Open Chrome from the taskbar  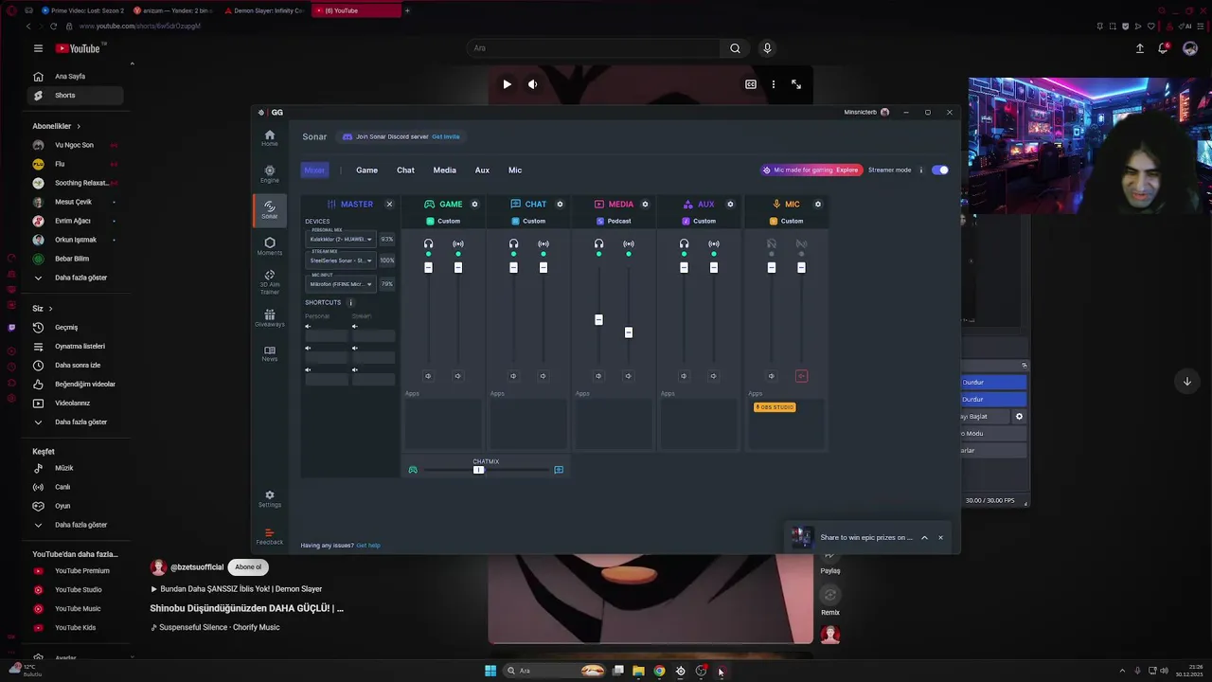(659, 671)
